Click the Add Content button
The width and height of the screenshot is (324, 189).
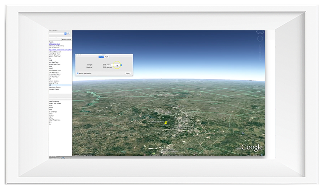click(66, 39)
